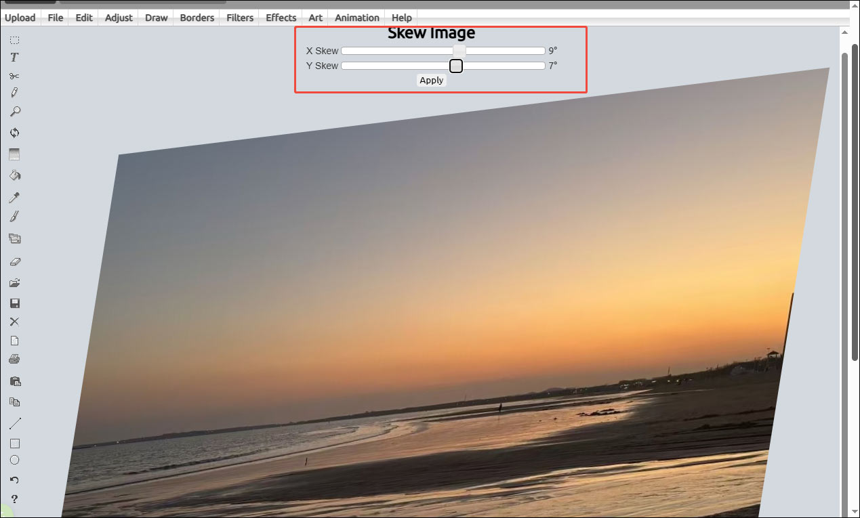Open the Paint Bucket fill tool
This screenshot has width=860, height=518.
[x=14, y=175]
